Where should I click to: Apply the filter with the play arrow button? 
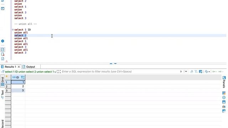(x=181, y=71)
